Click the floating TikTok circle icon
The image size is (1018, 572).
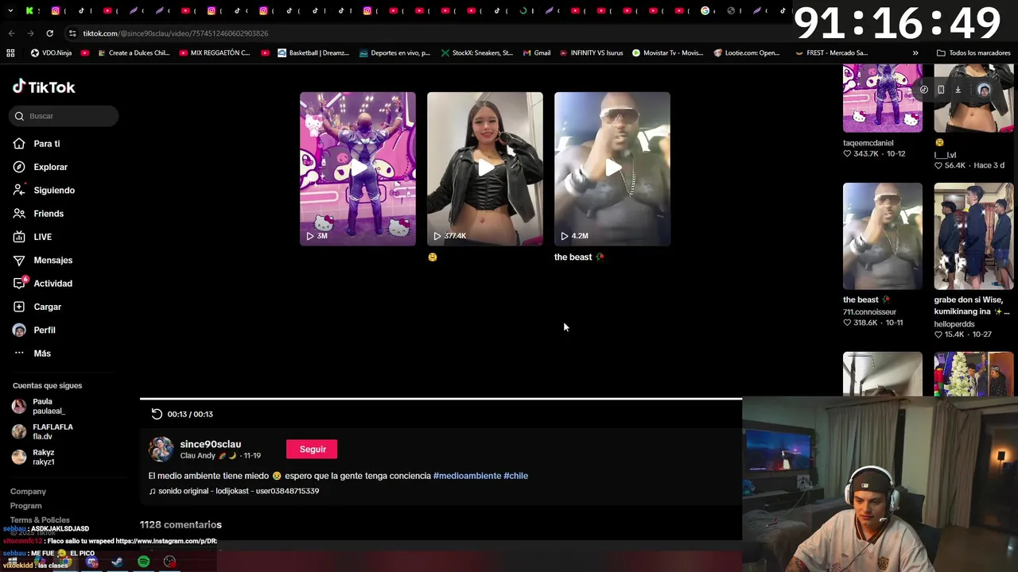click(x=923, y=90)
